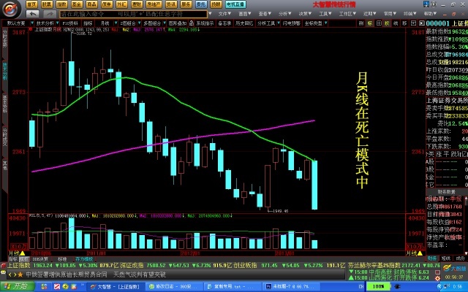Click the yellow triangle beside left 月线

(22, 253)
